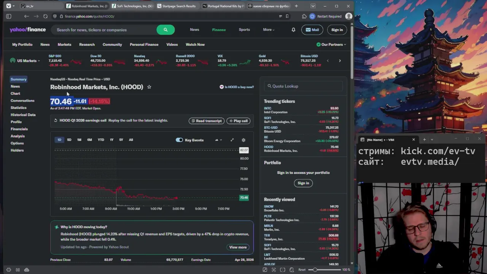Open VIM terminal tab dropdown arrow

pos(432,140)
